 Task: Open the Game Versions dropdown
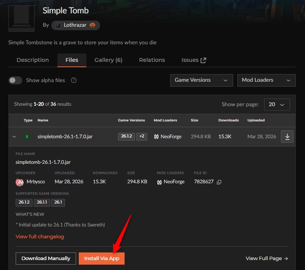[201, 80]
